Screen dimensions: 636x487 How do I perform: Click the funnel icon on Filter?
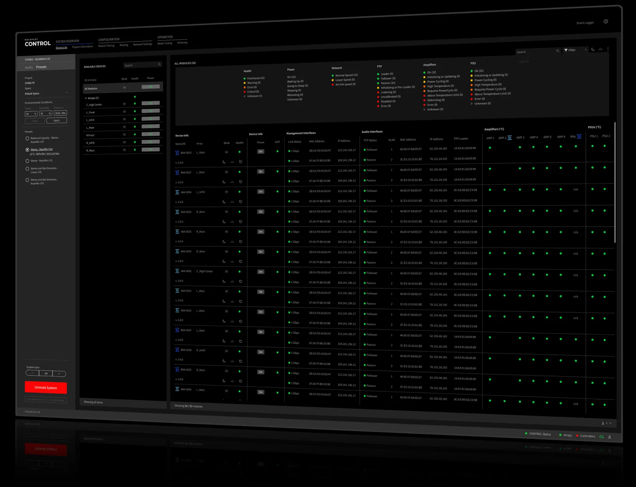566,50
